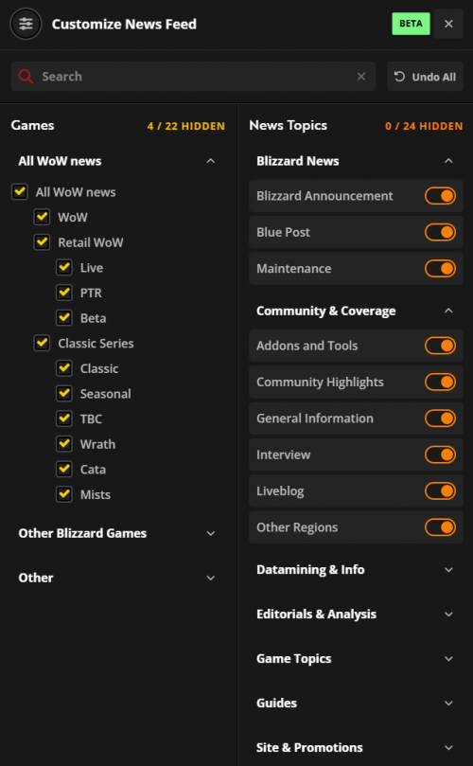Toggle off Addons and Tools switch
Screen dimensions: 473x766
coord(440,346)
